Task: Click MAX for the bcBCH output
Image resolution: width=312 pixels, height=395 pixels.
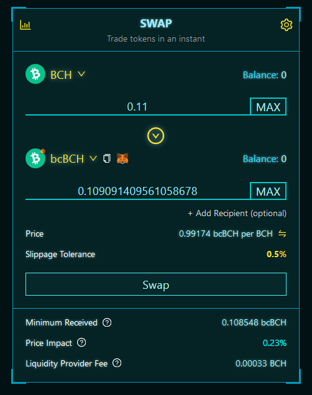Action: (268, 191)
